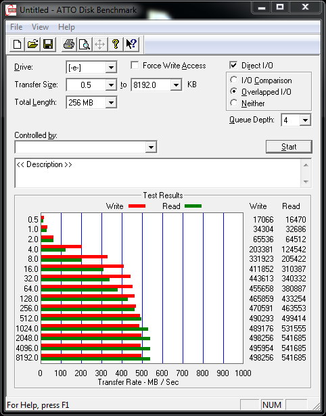Minimize the ATTO Disk Benchmark window
Image resolution: width=326 pixels, height=416 pixels.
click(x=262, y=7)
